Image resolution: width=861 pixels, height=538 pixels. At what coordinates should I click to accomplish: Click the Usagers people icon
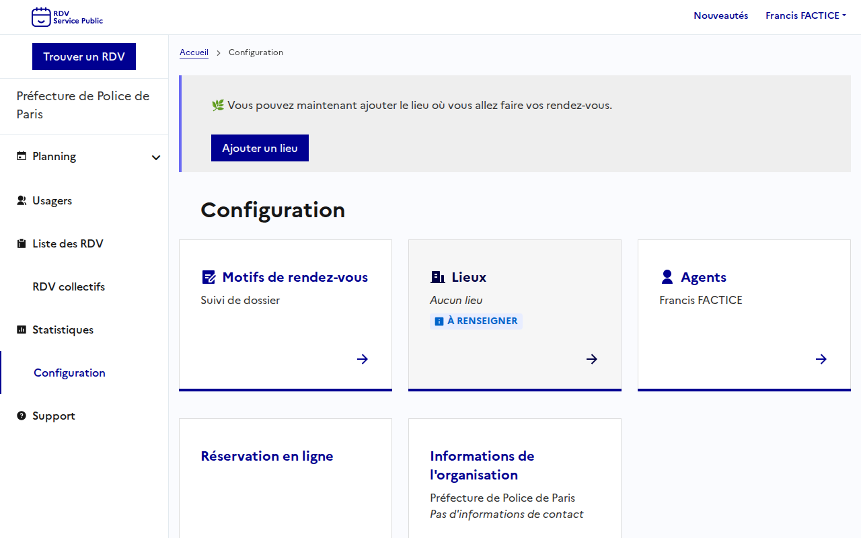point(22,200)
